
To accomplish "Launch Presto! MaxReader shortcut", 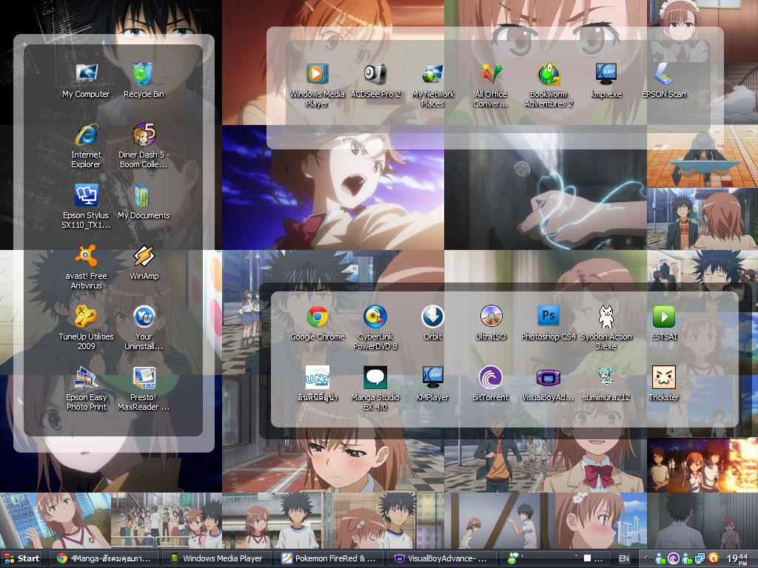I will [144, 388].
